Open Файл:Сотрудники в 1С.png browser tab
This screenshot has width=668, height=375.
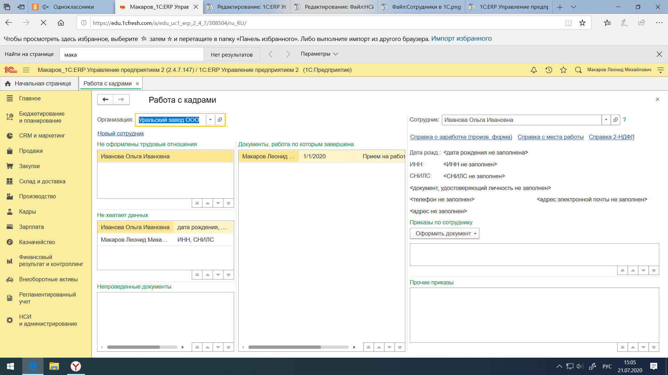(x=422, y=7)
